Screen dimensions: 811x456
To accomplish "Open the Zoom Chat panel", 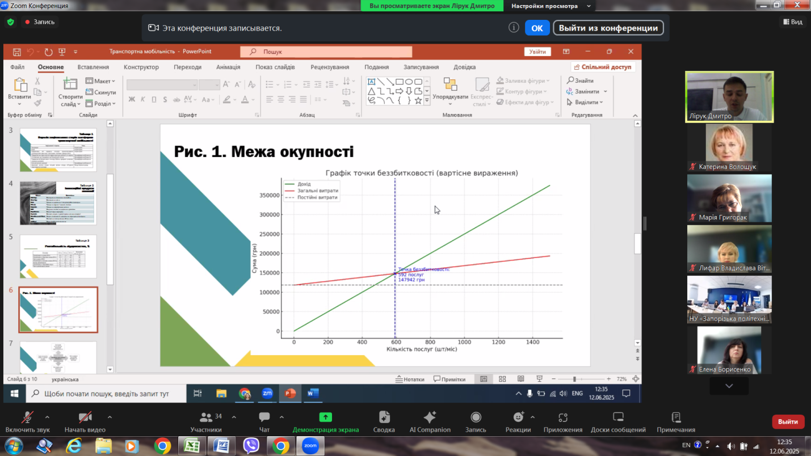I will (264, 417).
